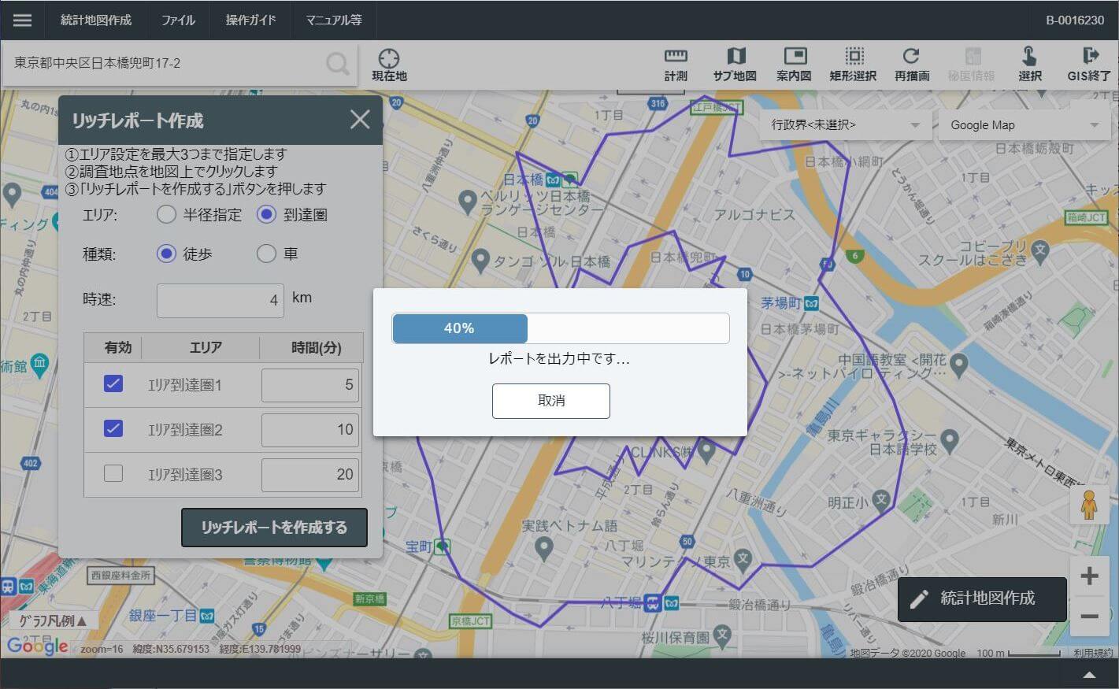Viewport: 1119px width, 689px height.
Task: Cancel report export with 取消 button
Action: 550,401
